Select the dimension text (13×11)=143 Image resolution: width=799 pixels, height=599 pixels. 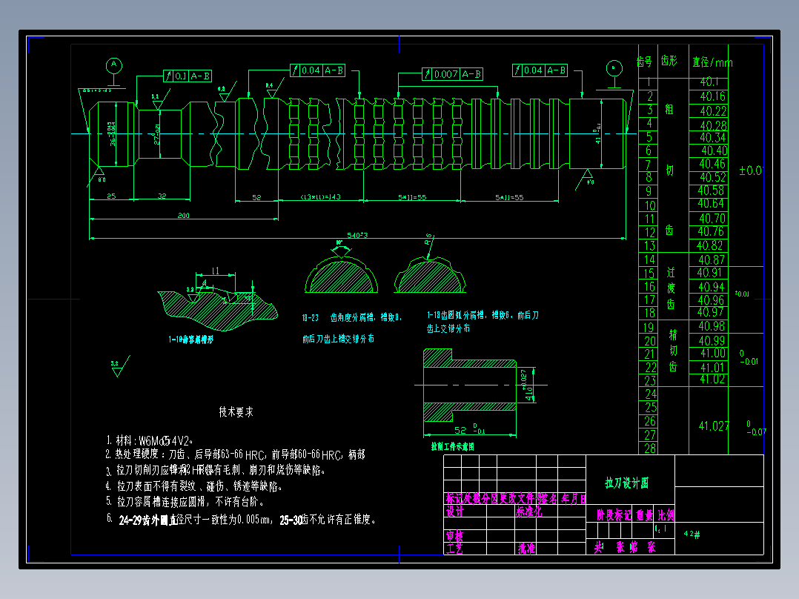click(320, 196)
